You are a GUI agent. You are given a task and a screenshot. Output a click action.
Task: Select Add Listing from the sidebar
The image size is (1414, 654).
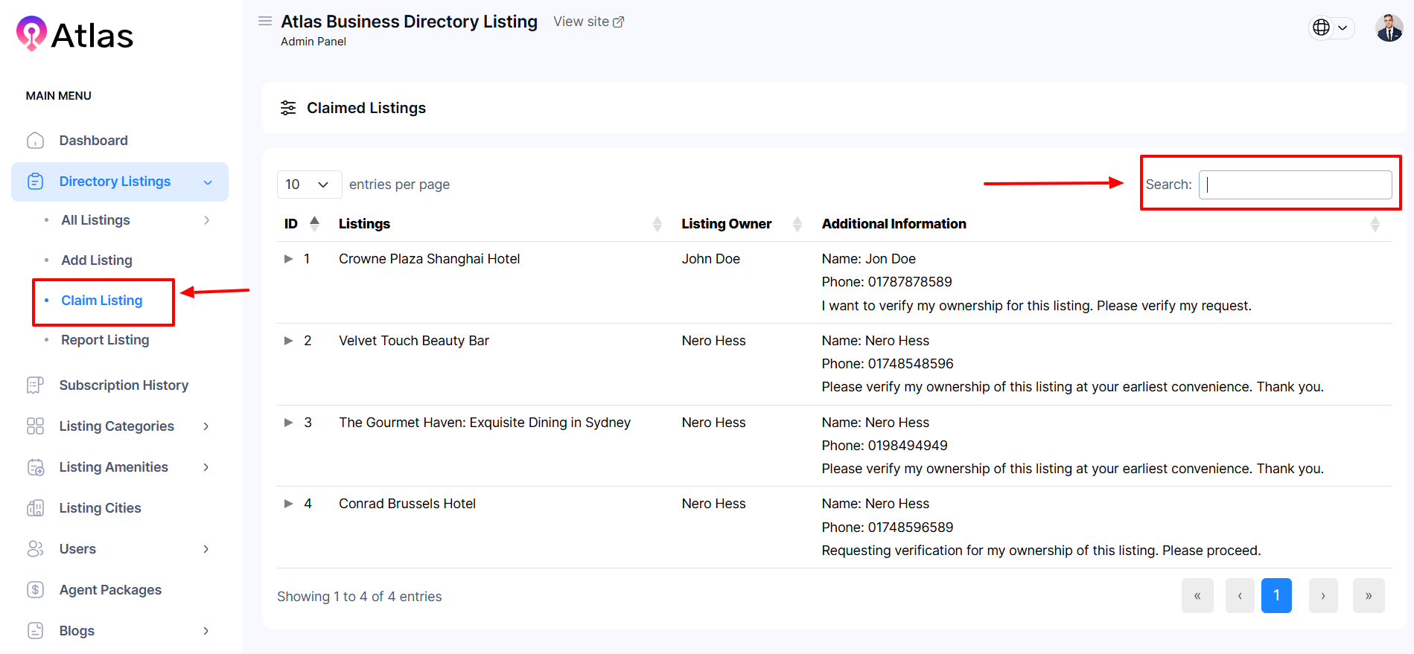[x=97, y=260]
